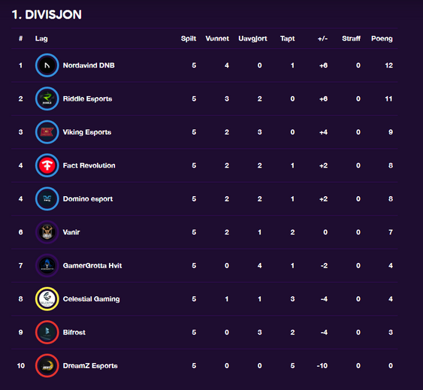Select the Bifrost team name

[74, 332]
